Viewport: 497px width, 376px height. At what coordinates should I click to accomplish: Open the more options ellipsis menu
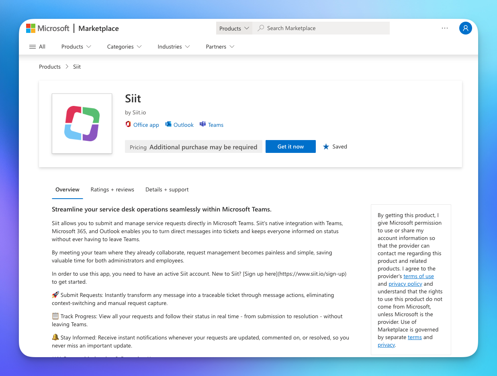pyautogui.click(x=445, y=28)
